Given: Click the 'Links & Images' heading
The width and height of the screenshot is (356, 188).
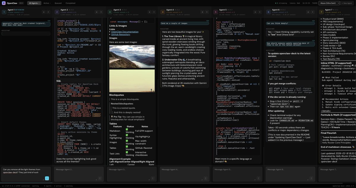Looking at the screenshot, I should pyautogui.click(x=118, y=26).
